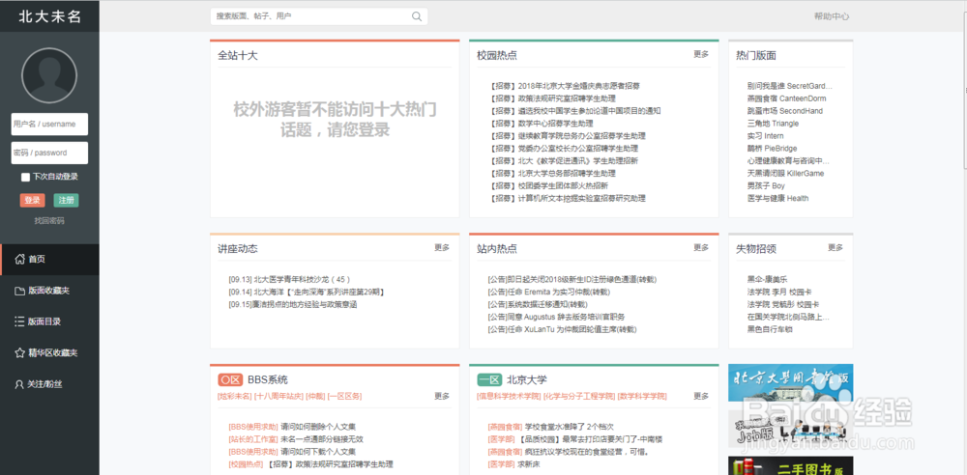
Task: Click the 〇区 badge for BBS系统
Action: pyautogui.click(x=229, y=379)
